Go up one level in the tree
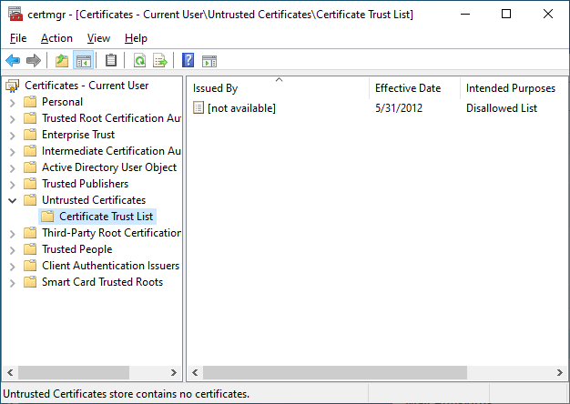This screenshot has width=570, height=404. point(61,61)
